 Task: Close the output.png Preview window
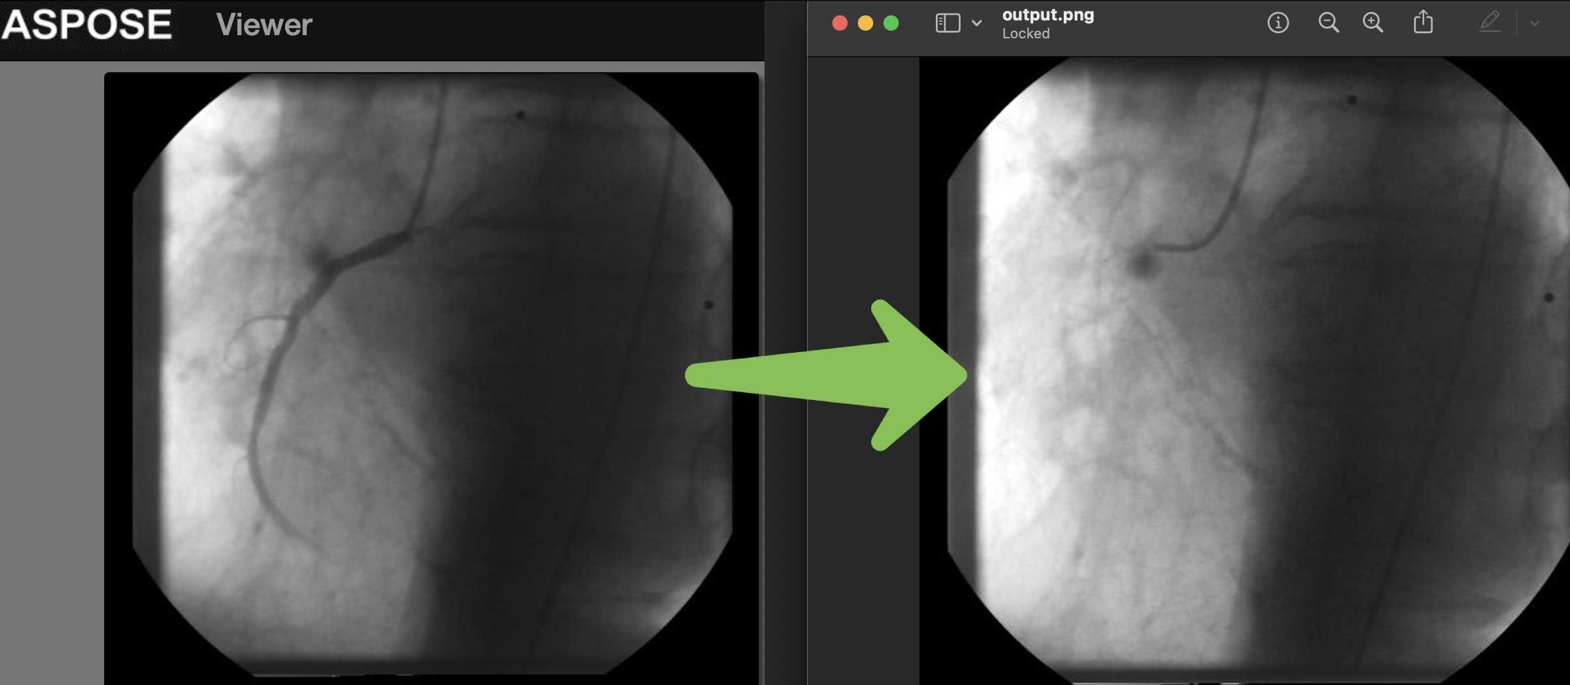(840, 24)
